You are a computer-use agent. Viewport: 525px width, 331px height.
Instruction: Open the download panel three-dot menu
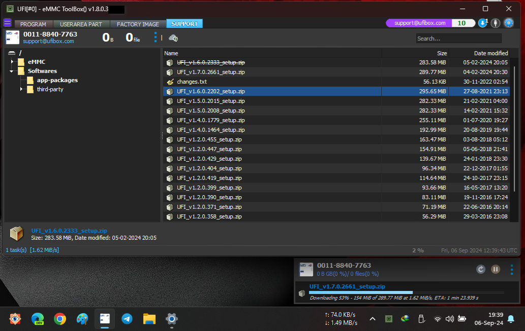tap(512, 270)
